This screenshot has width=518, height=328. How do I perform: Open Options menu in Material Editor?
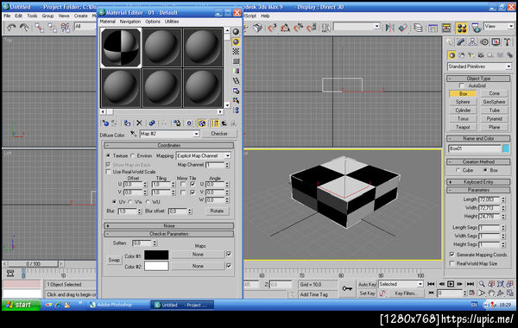coord(153,22)
